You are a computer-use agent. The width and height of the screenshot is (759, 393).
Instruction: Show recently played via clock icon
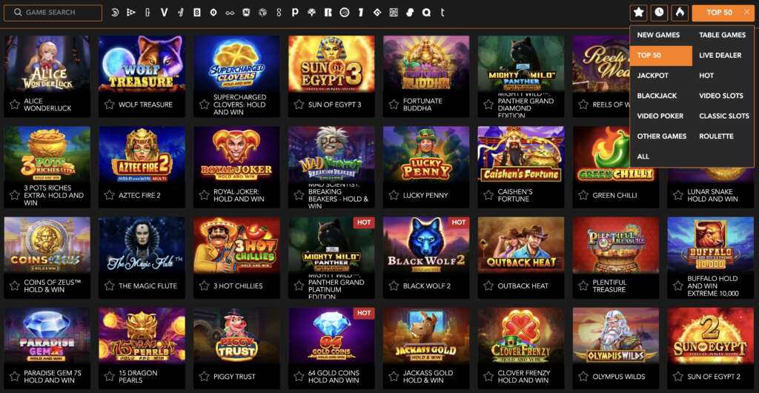tap(659, 13)
